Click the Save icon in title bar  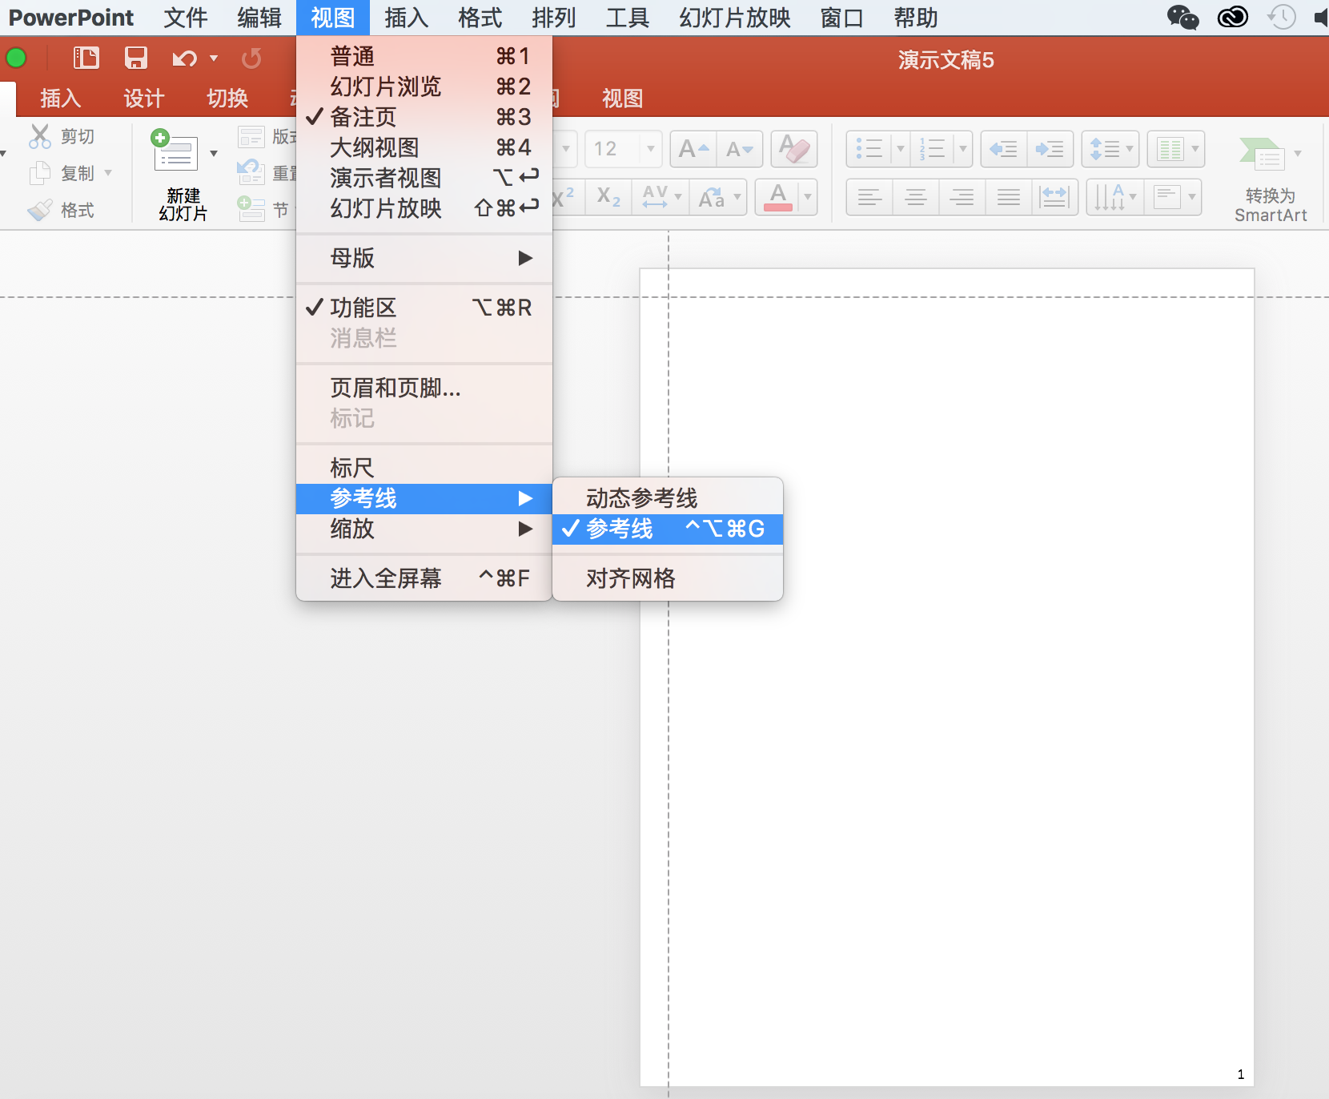click(136, 58)
